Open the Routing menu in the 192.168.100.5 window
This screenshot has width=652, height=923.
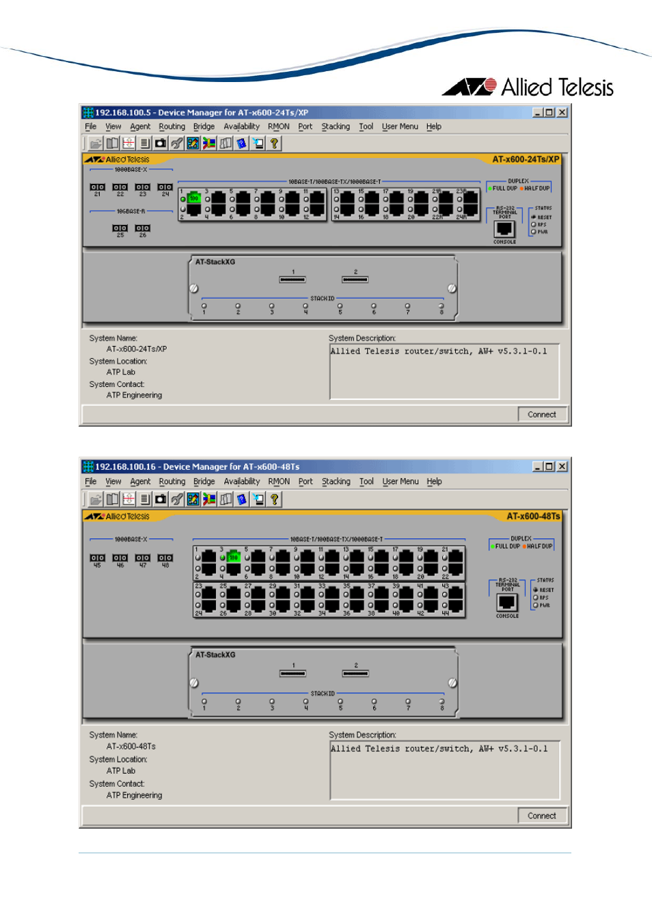pyautogui.click(x=172, y=126)
